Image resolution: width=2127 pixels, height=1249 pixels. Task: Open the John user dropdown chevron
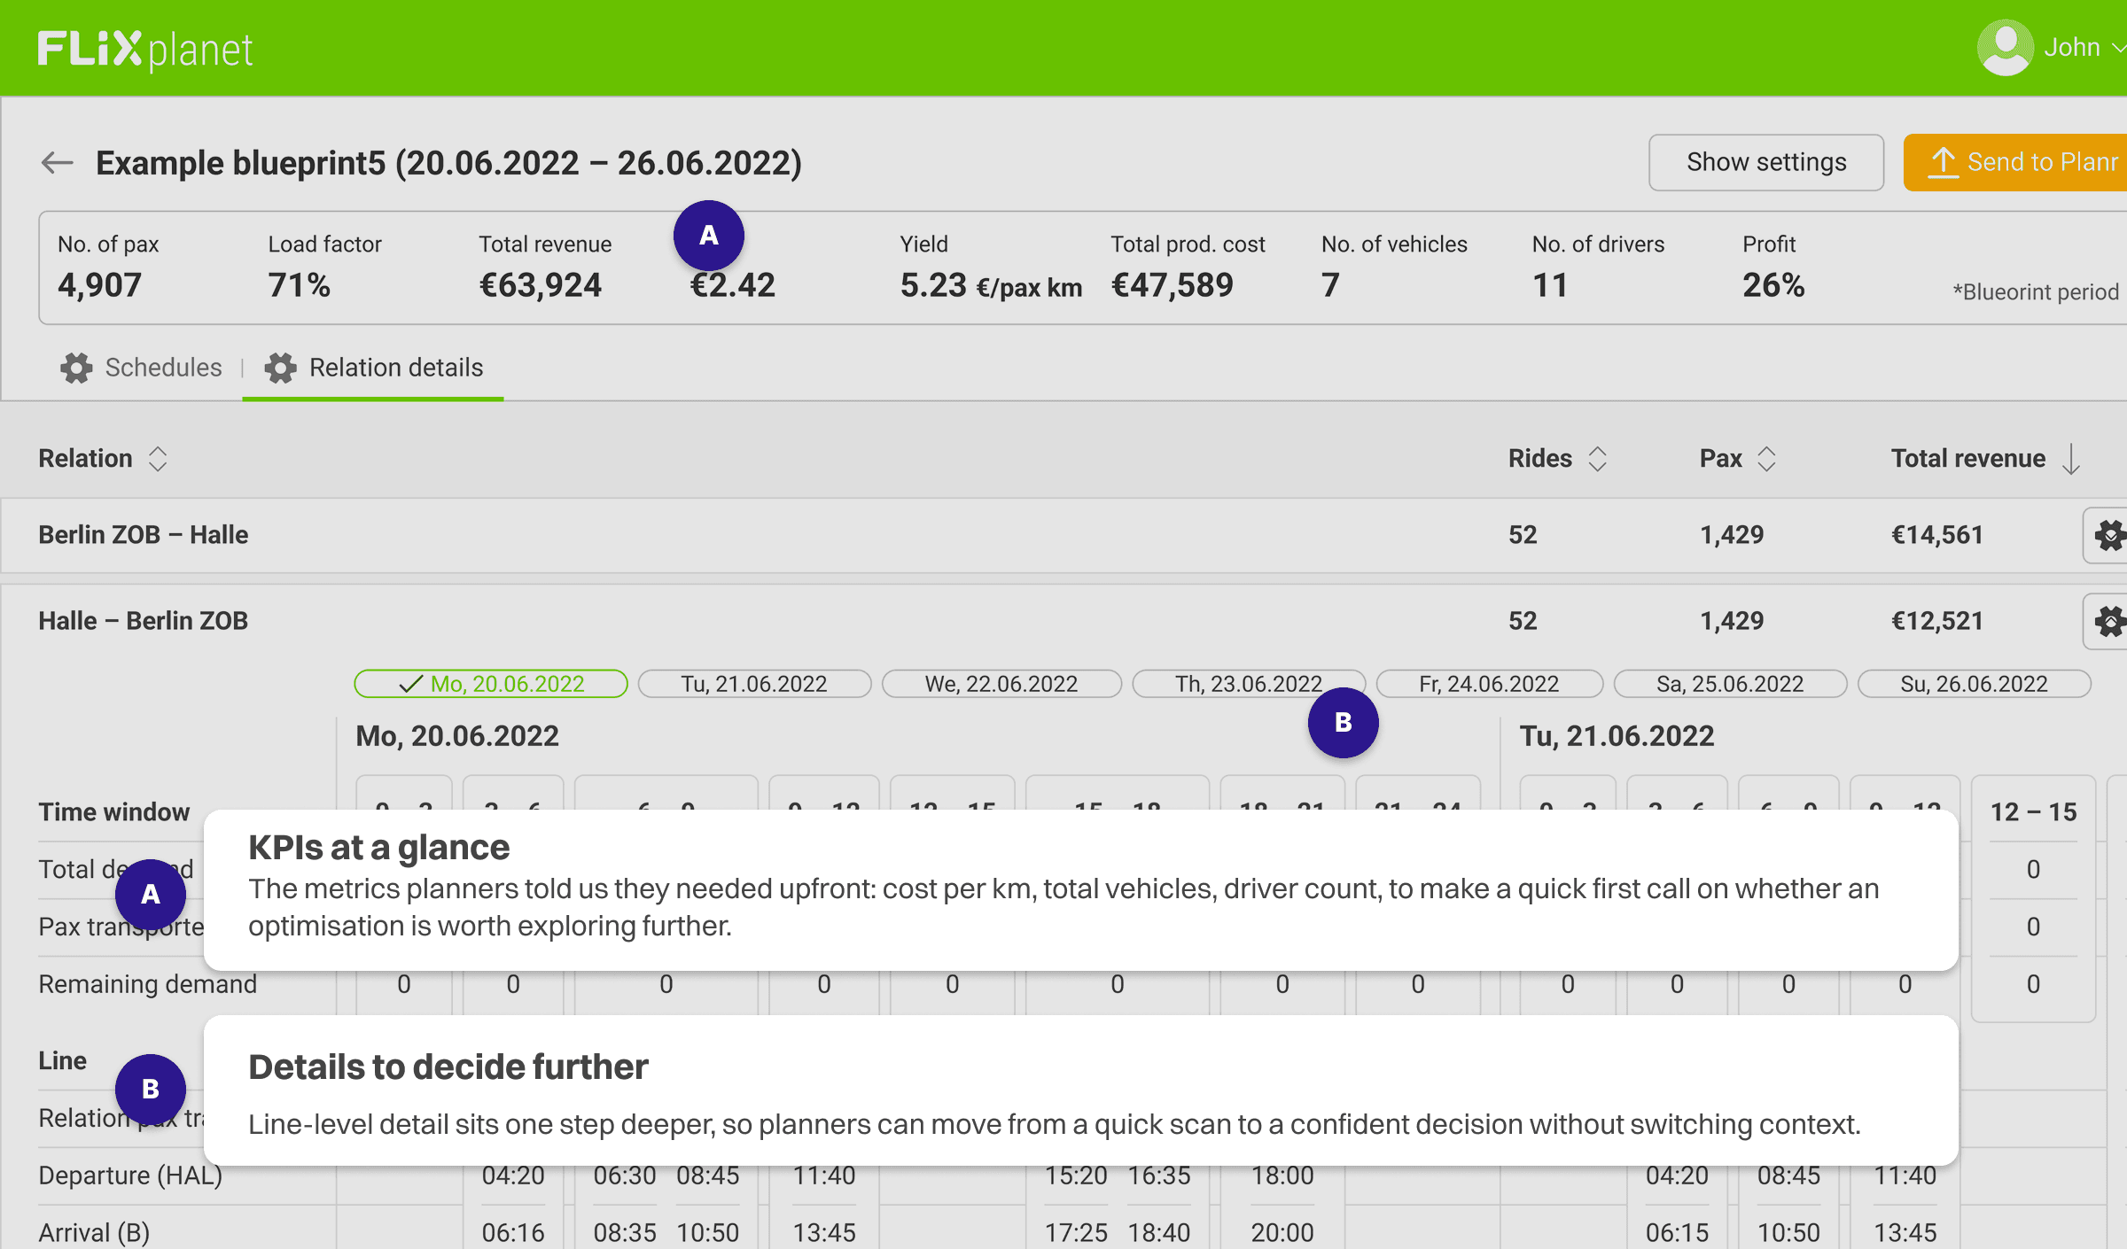coord(2116,48)
